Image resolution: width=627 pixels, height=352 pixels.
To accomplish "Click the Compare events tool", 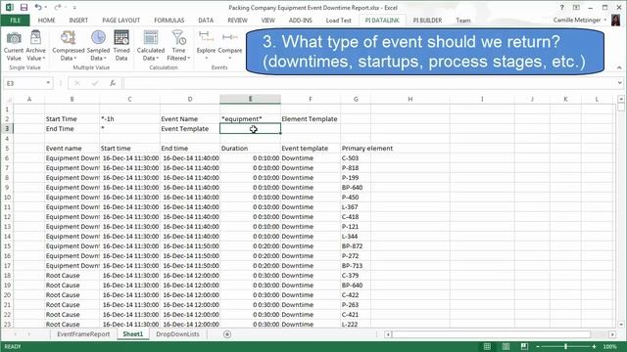I will point(230,46).
